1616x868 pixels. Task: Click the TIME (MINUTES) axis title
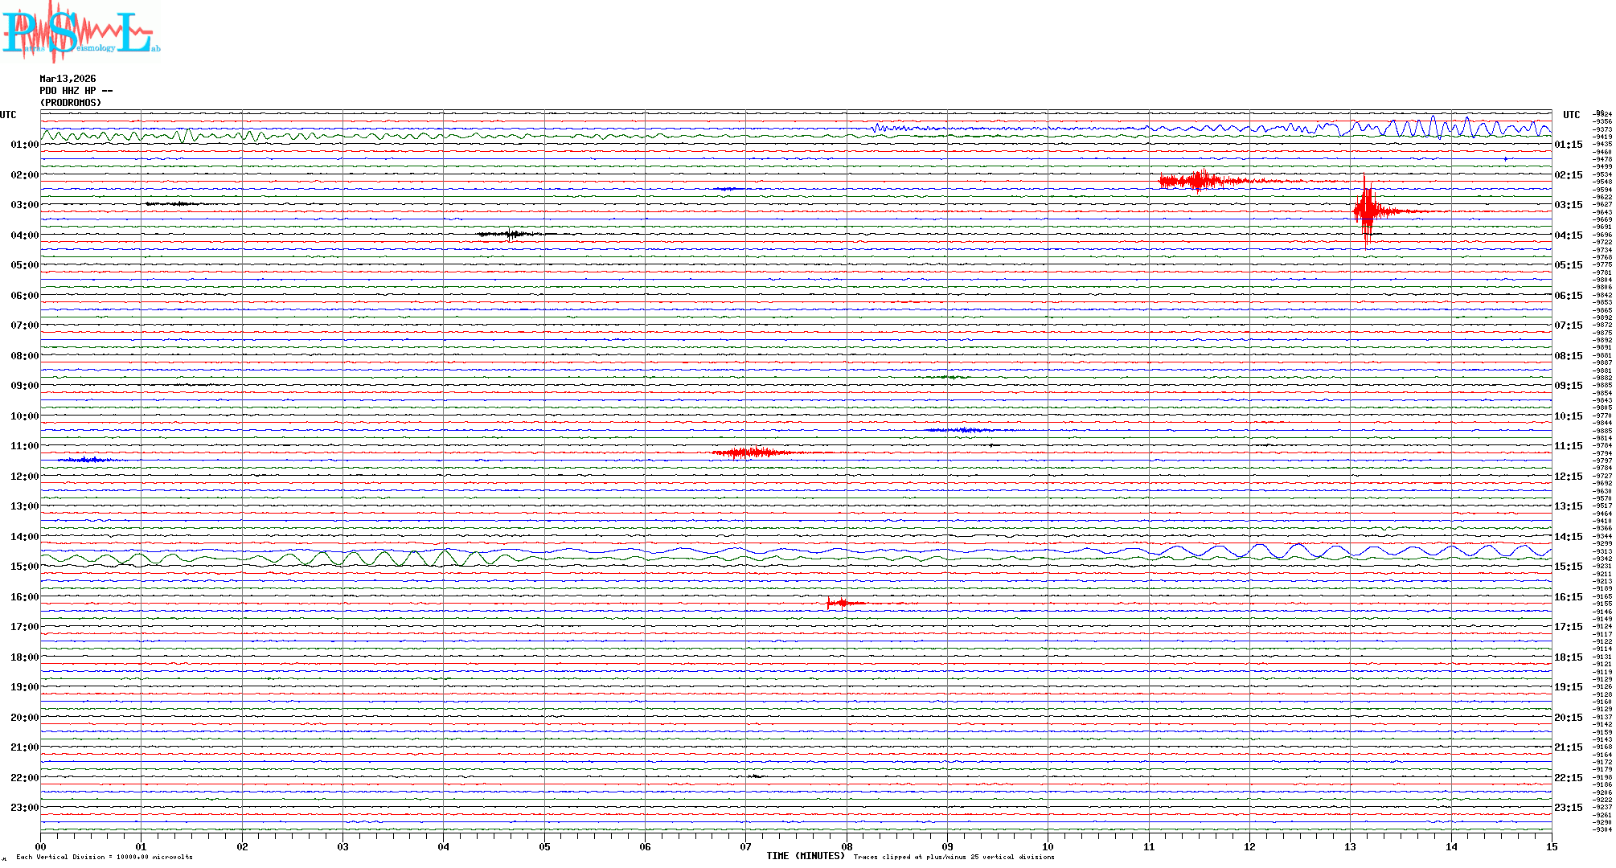(806, 856)
